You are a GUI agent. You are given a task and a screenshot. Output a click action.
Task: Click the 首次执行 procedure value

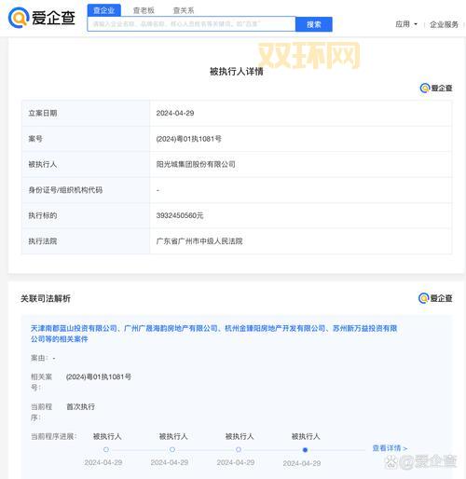(81, 406)
